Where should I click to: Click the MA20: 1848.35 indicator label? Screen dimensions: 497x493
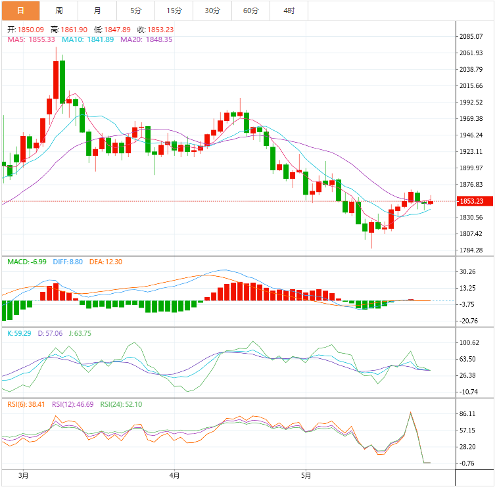pyautogui.click(x=146, y=39)
